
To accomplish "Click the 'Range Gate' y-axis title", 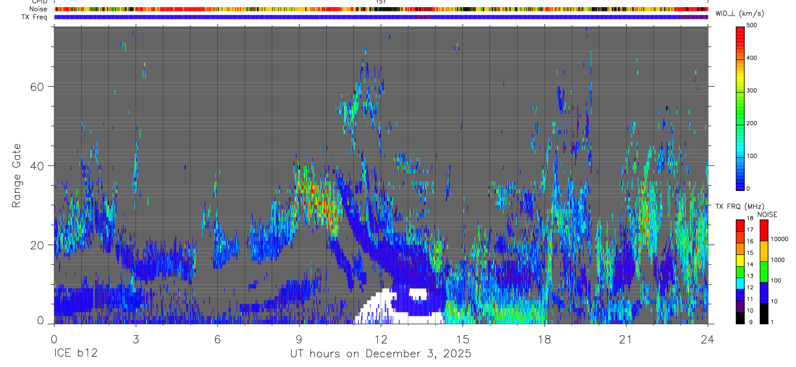I will coord(16,175).
